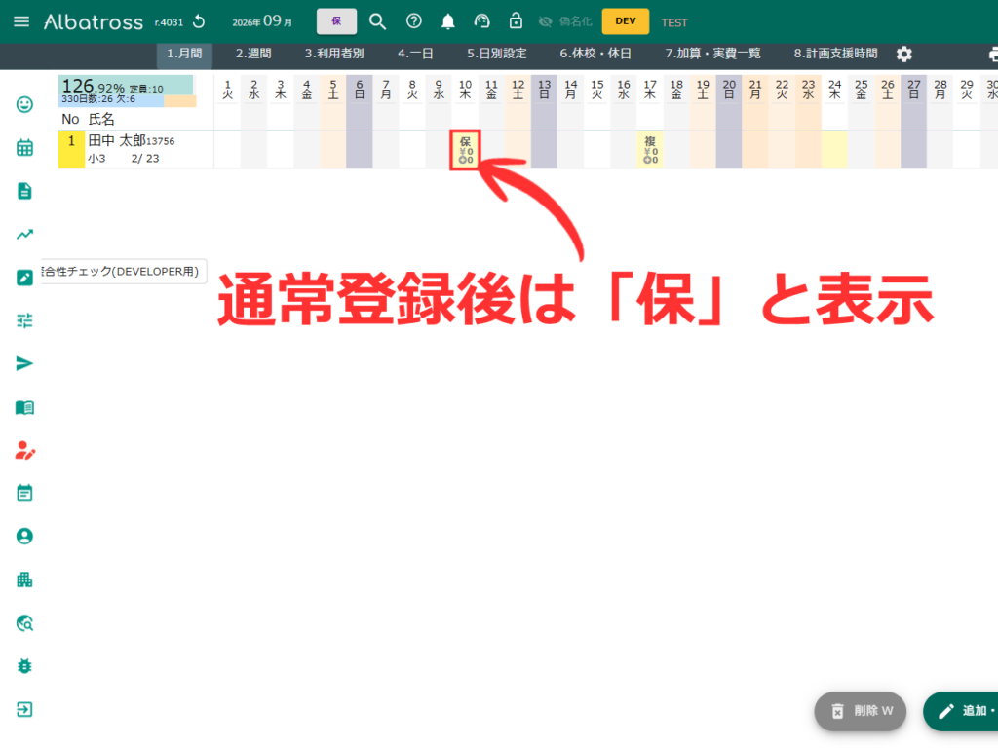This screenshot has width=998, height=748.
Task: Click the reload icon beside r.4031
Action: click(x=199, y=22)
